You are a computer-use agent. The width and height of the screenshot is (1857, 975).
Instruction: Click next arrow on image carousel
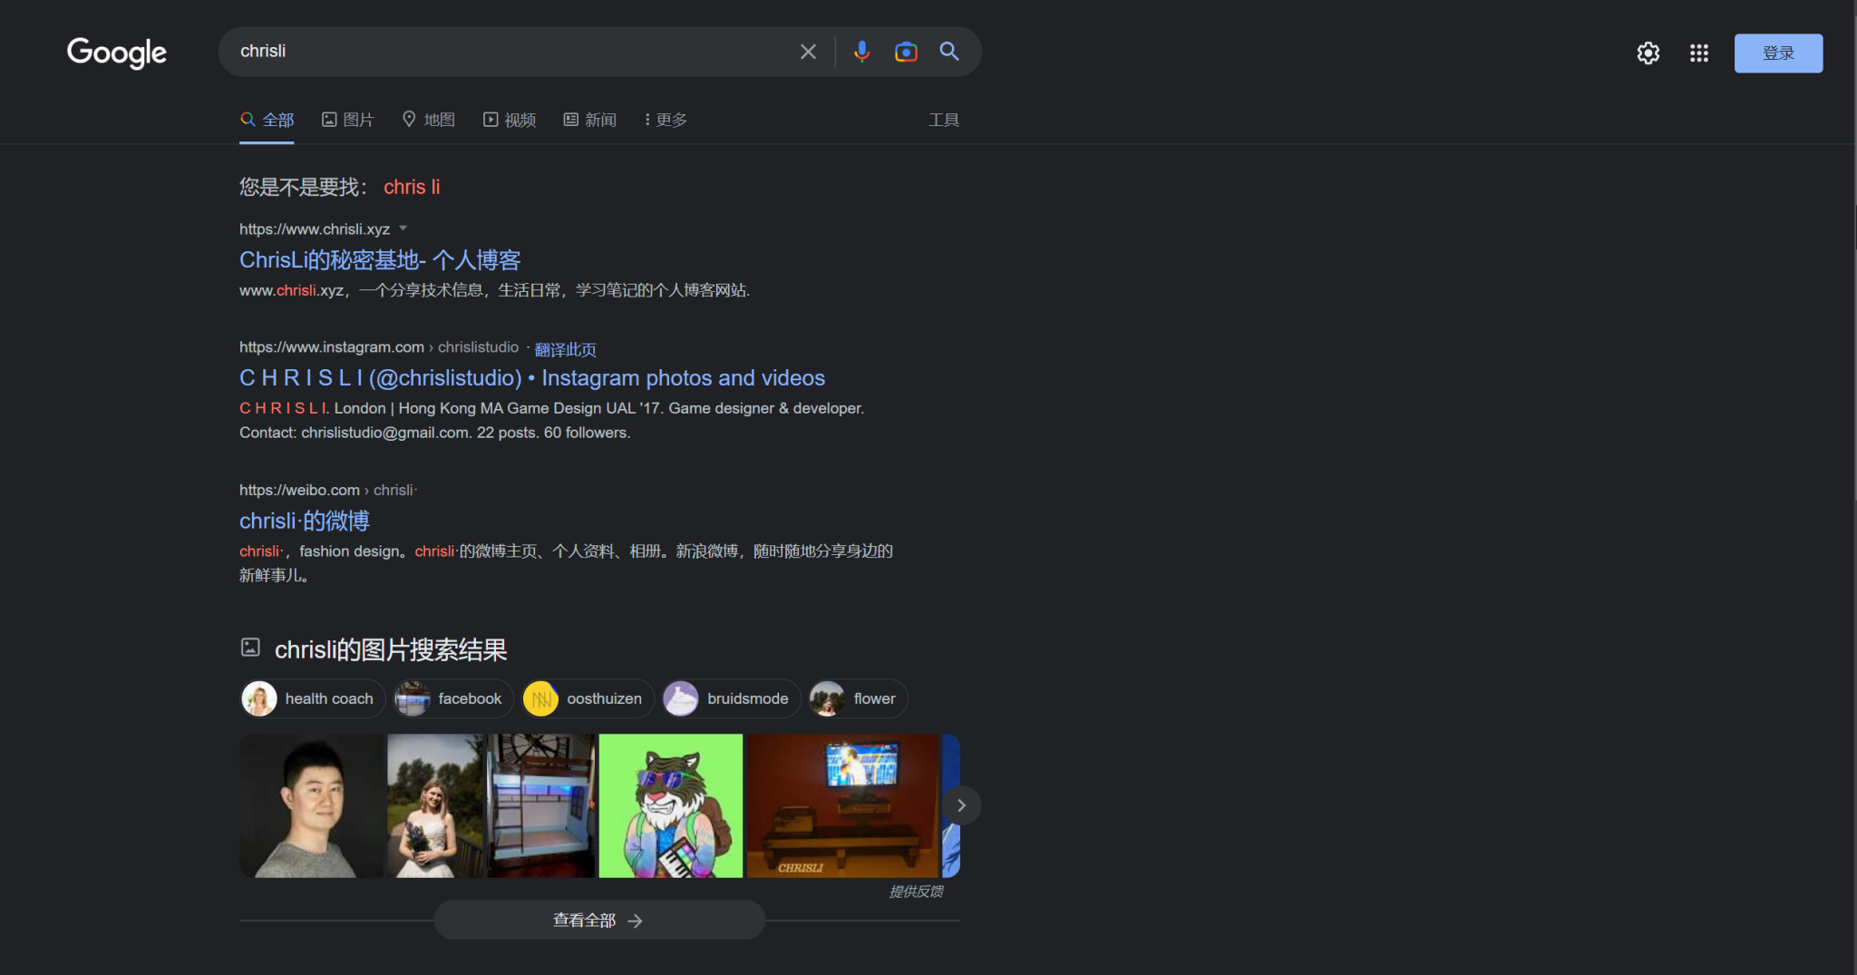coord(961,805)
